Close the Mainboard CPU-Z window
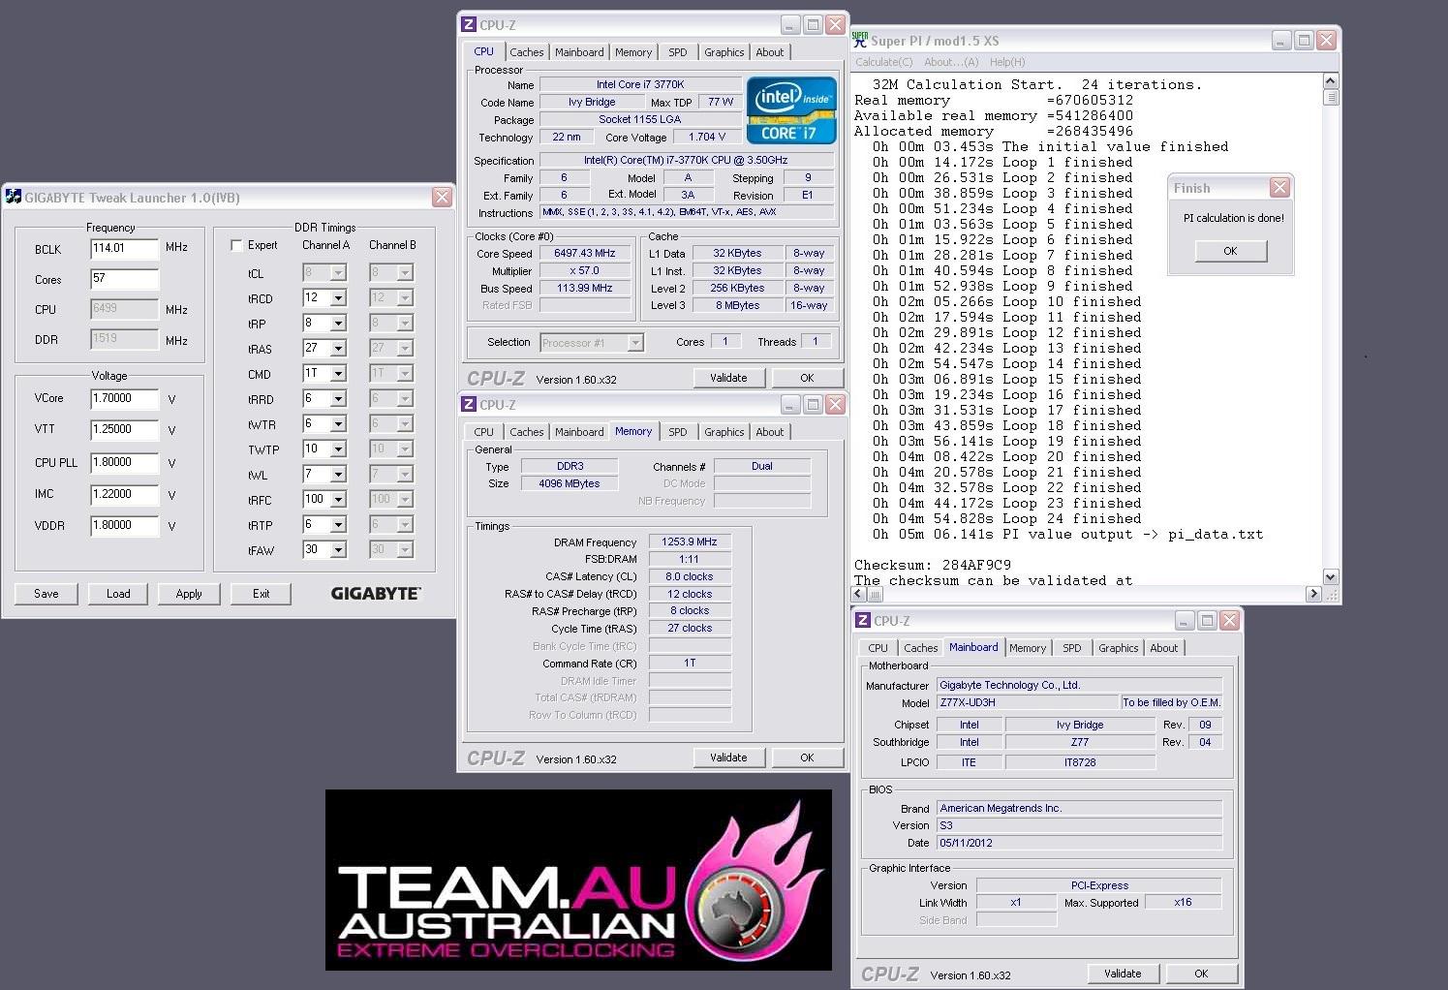Viewport: 1448px width, 990px height. tap(1229, 620)
